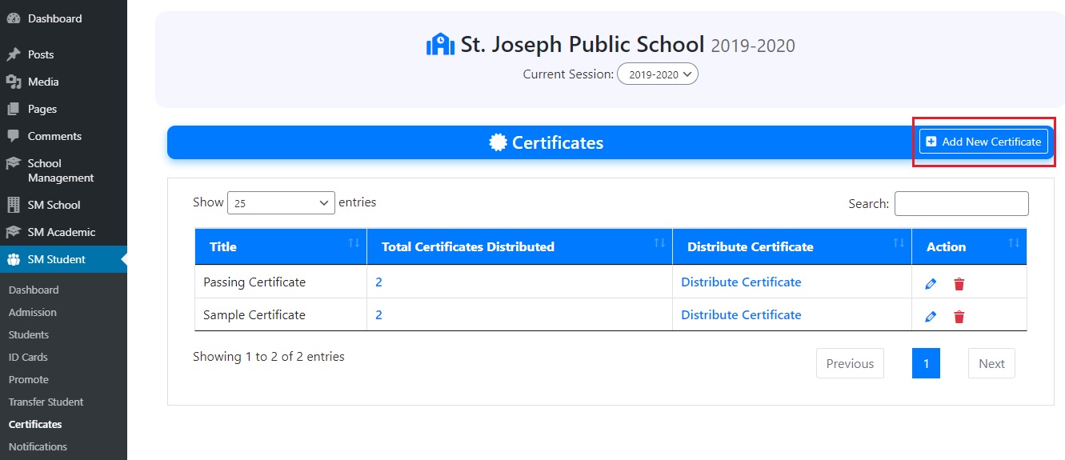Image resolution: width=1065 pixels, height=460 pixels.
Task: Open Transfer Student submenu item
Action: click(46, 402)
